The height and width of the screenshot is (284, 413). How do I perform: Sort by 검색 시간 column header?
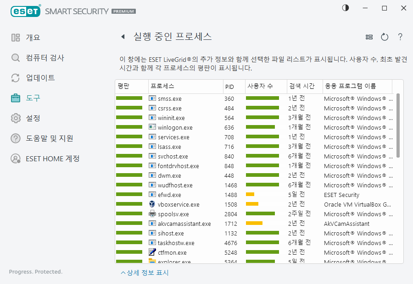(301, 86)
